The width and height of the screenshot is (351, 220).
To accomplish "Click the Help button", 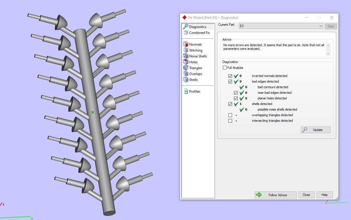I will (x=324, y=195).
